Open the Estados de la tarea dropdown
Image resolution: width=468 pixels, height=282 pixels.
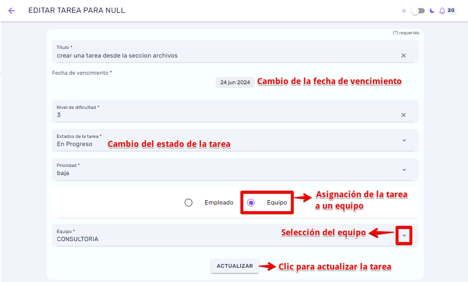(235, 140)
